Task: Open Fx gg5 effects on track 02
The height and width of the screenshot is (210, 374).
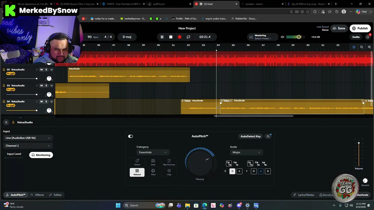Action: [x=11, y=74]
